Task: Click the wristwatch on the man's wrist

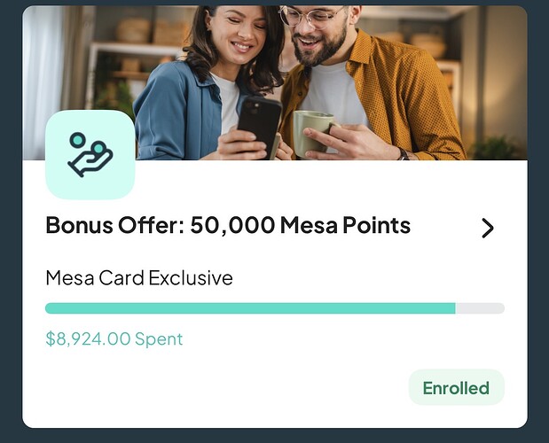Action: pos(404,154)
